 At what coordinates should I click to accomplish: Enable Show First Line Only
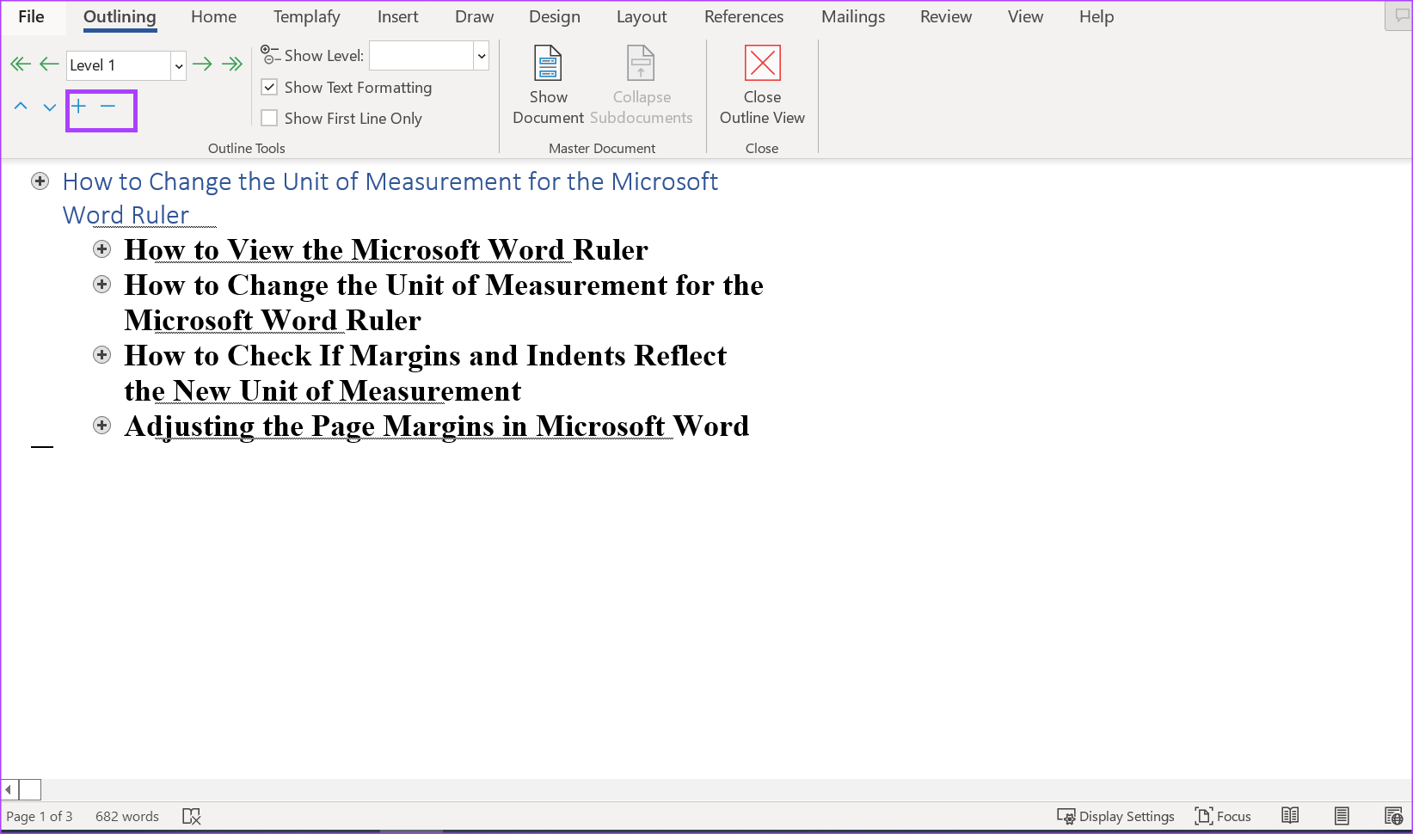269,118
